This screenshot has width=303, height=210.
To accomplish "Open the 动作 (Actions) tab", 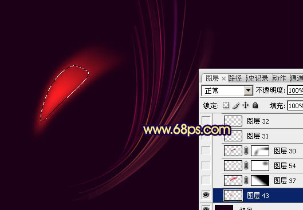I will point(279,78).
